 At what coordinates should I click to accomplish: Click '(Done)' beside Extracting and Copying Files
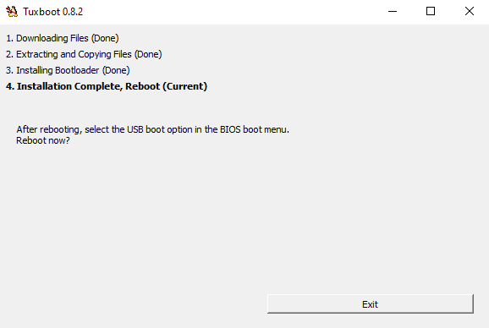(x=148, y=54)
